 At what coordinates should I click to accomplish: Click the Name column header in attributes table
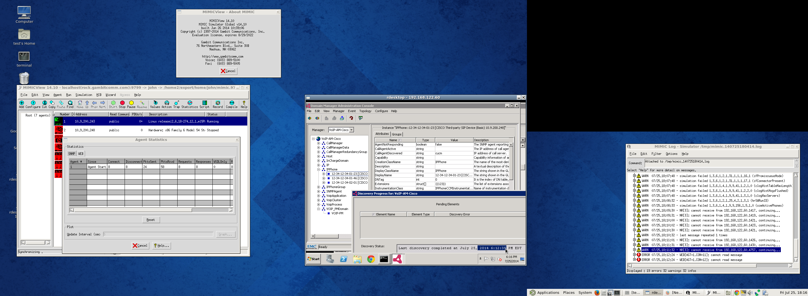coord(395,140)
